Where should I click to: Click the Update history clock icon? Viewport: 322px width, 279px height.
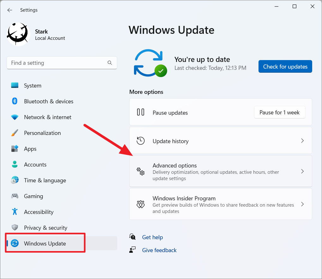(x=141, y=141)
